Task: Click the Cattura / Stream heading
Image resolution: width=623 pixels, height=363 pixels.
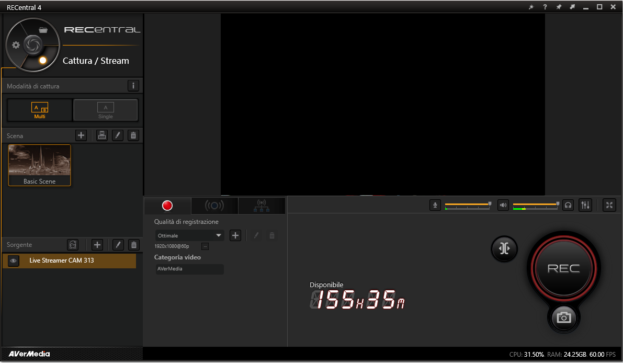Action: tap(96, 61)
